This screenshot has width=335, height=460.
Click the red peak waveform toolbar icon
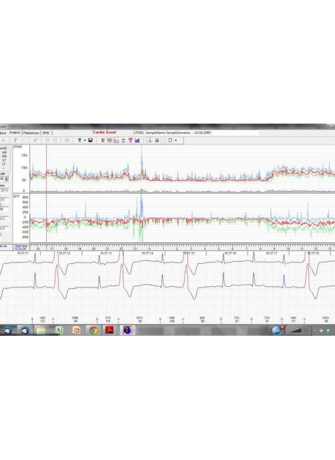150,141
